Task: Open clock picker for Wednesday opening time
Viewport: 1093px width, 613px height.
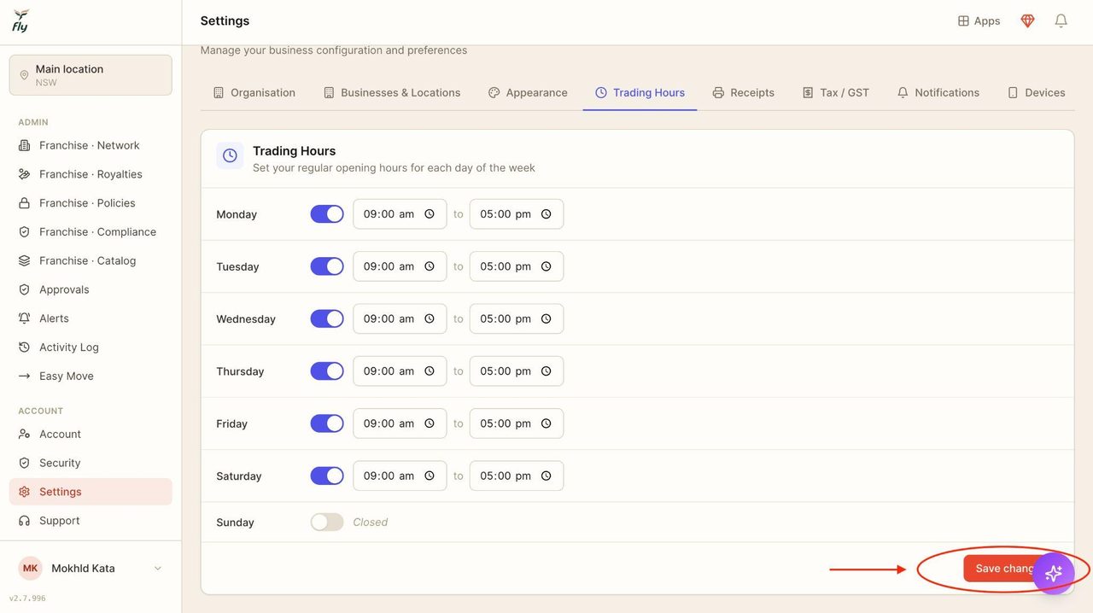Action: pyautogui.click(x=430, y=318)
